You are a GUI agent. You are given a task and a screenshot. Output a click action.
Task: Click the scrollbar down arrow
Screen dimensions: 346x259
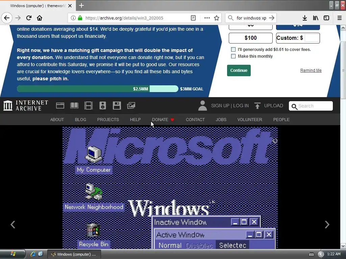pos(343,246)
